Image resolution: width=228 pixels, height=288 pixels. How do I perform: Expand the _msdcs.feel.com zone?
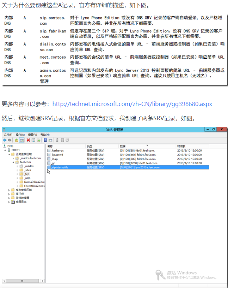click(13, 158)
